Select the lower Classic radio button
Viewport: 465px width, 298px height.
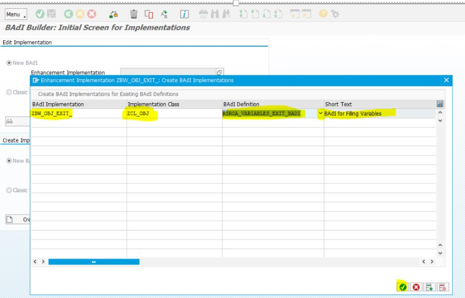9,190
